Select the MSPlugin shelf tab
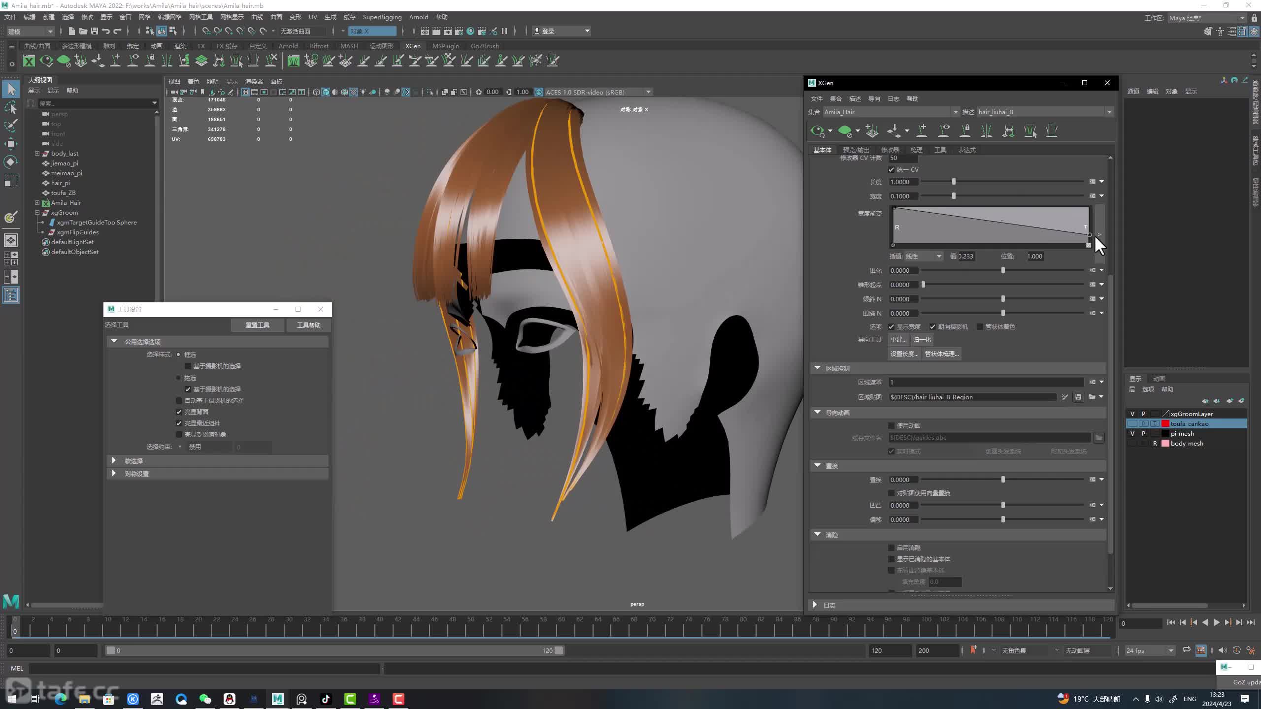 pos(445,46)
